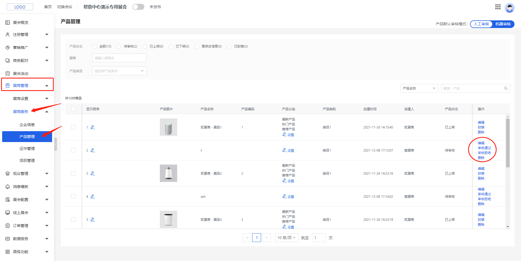Click 设置 group icon for product t

point(284,150)
